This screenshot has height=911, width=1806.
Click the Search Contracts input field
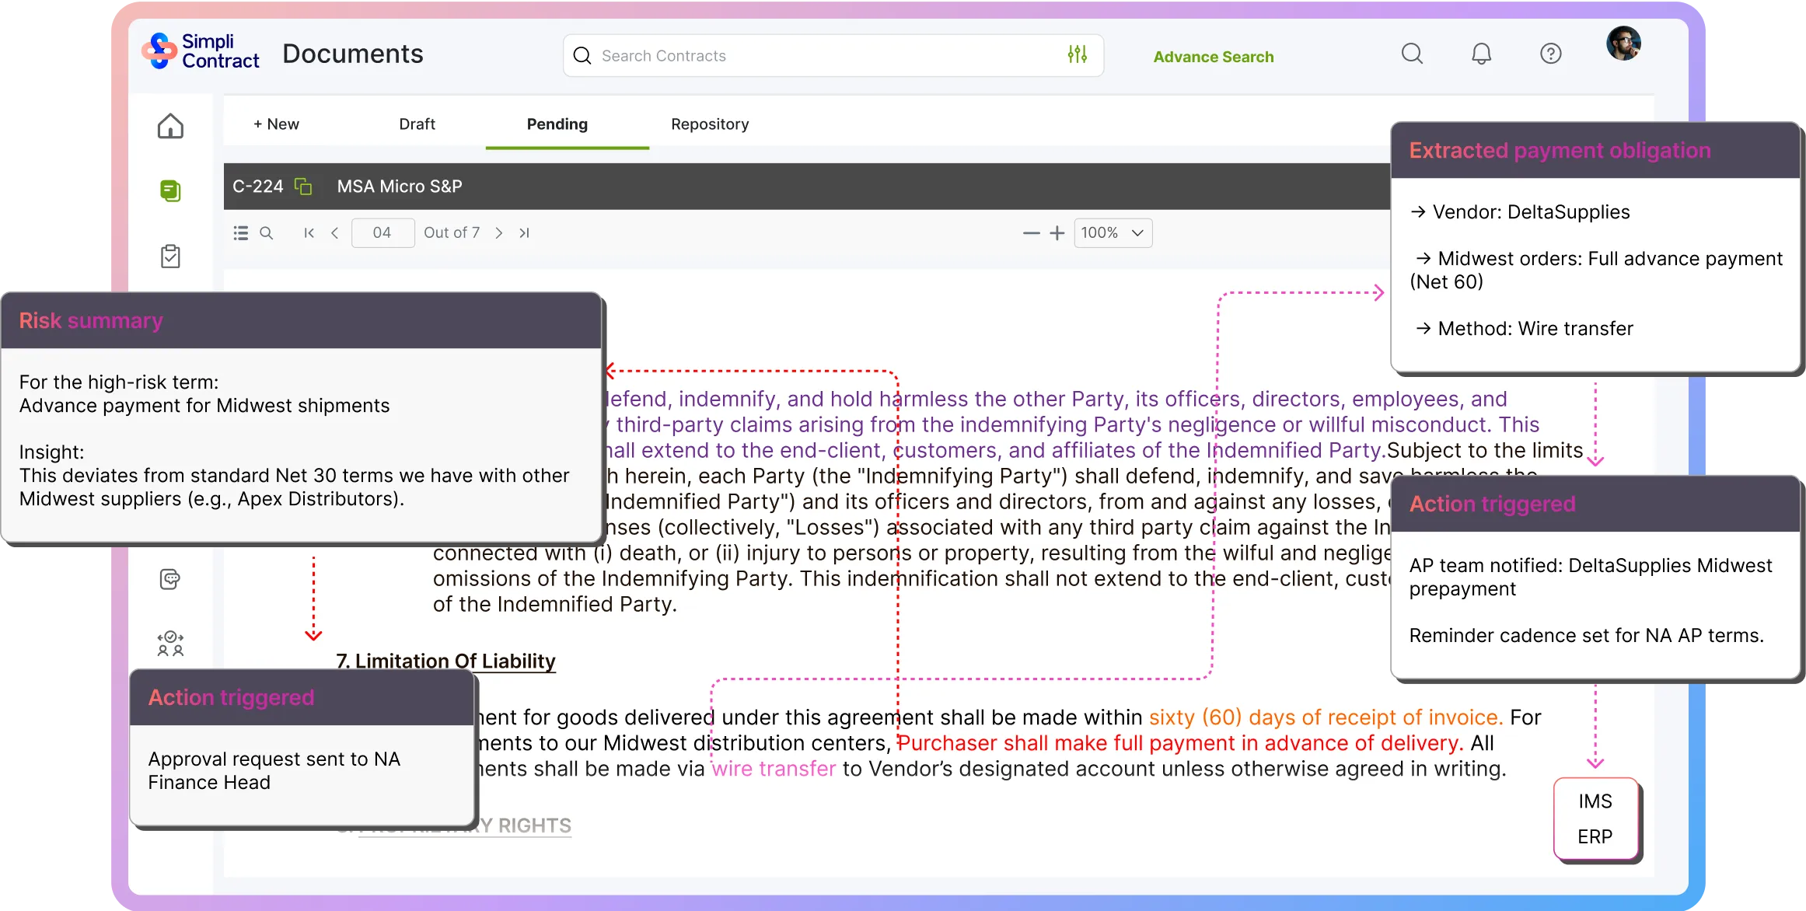point(824,56)
